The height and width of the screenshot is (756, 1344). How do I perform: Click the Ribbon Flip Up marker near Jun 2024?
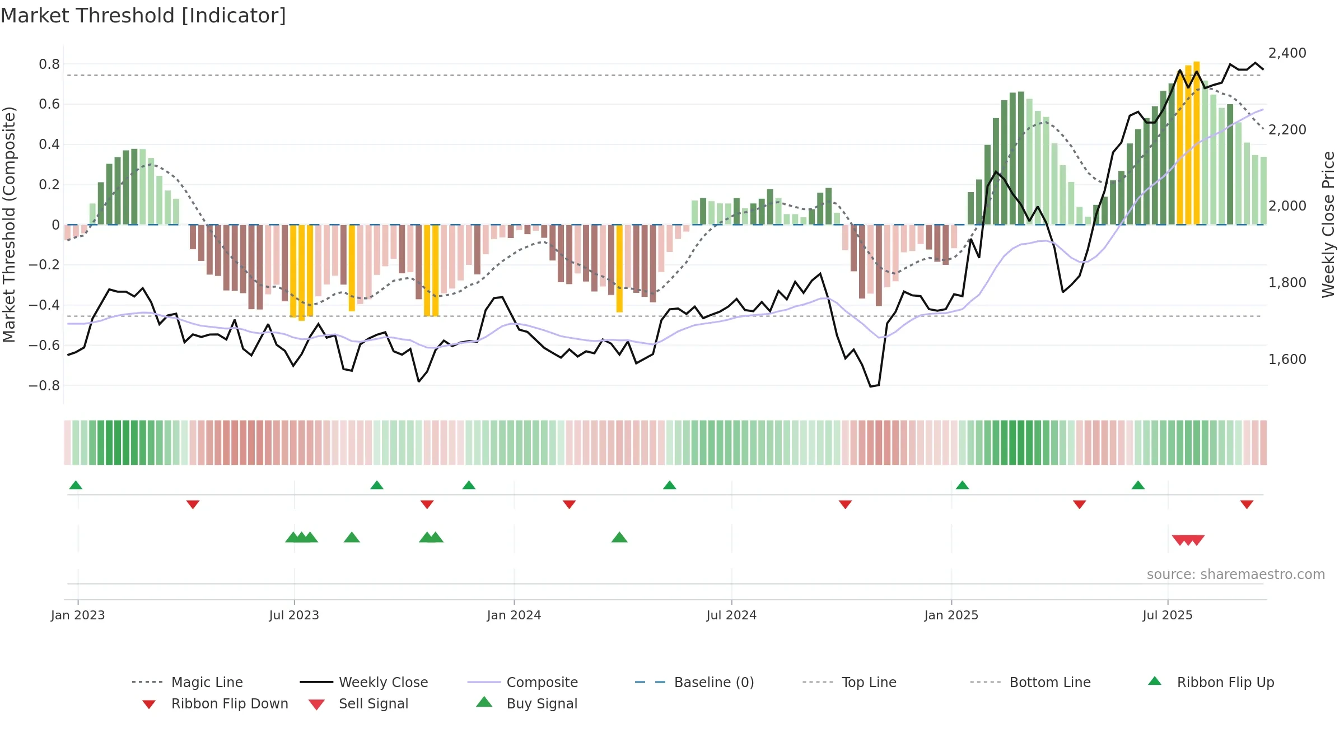[x=669, y=485]
